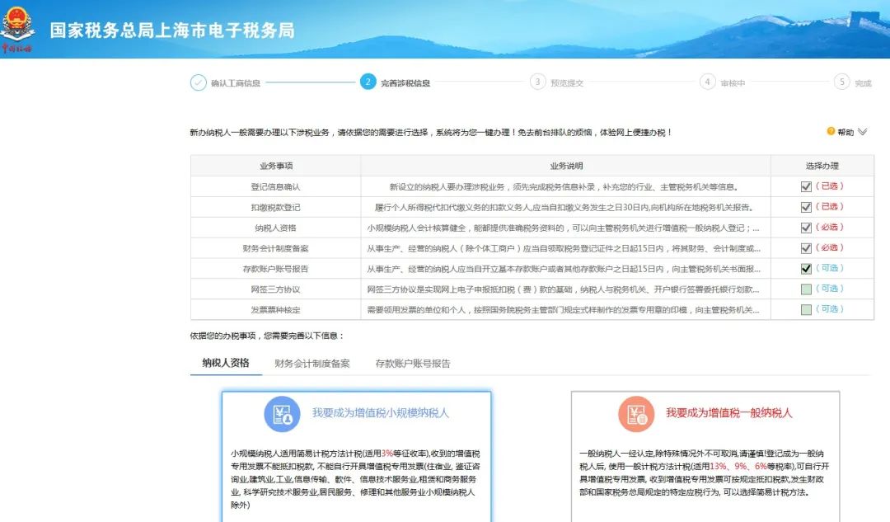The height and width of the screenshot is (522, 890).
Task: Click the step 4 审核中 circle
Action: click(708, 82)
